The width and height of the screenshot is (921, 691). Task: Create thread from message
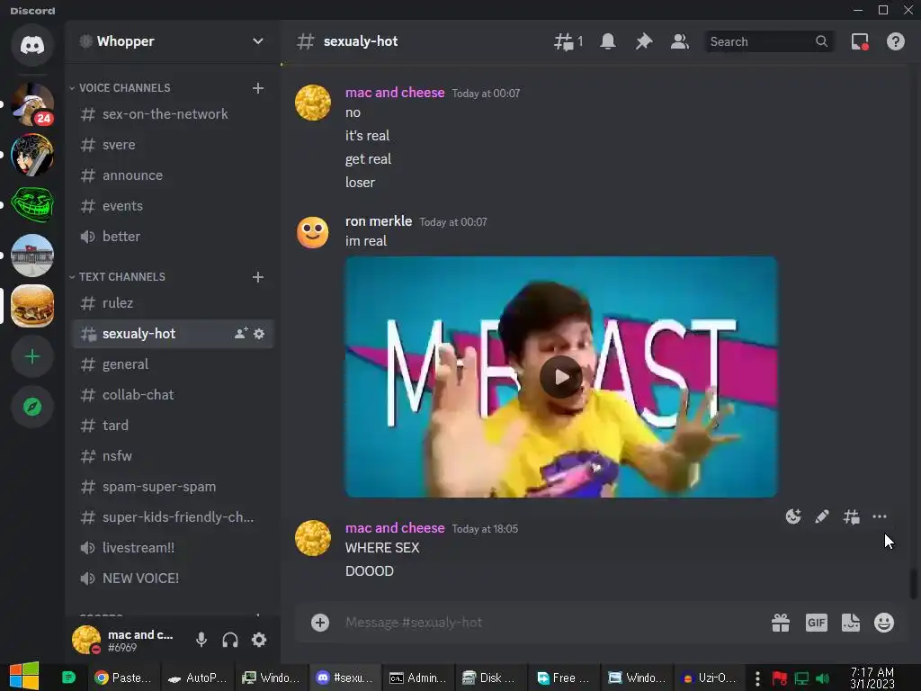pos(851,516)
